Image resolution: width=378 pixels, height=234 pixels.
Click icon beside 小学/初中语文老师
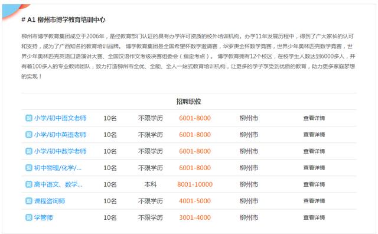pos(29,118)
